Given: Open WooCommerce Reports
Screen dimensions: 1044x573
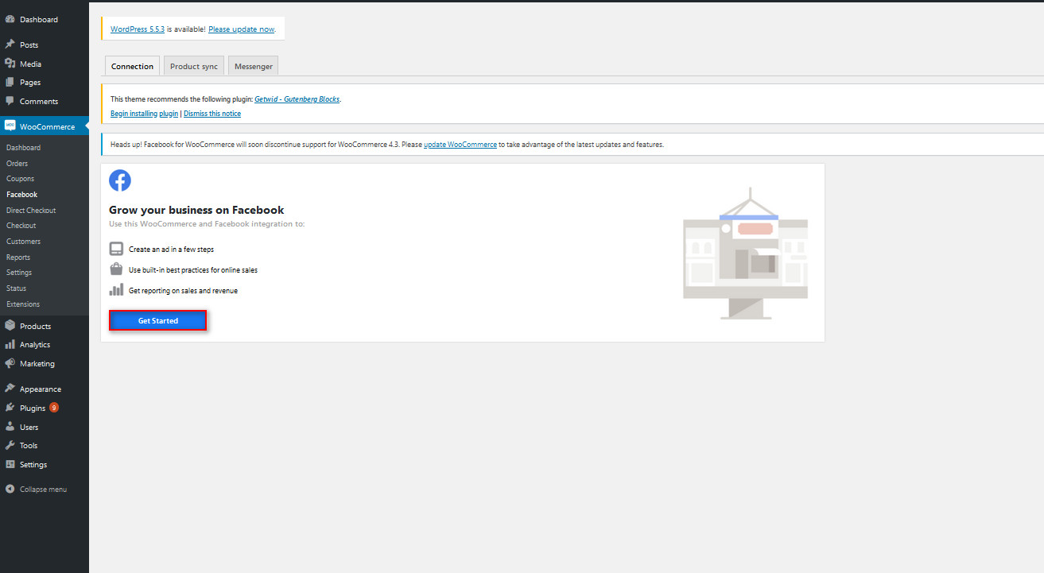Looking at the screenshot, I should (x=18, y=257).
